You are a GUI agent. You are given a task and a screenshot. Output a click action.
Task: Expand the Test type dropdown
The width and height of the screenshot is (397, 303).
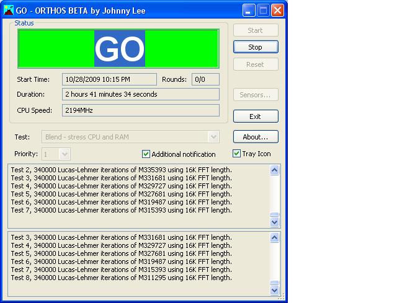click(213, 137)
